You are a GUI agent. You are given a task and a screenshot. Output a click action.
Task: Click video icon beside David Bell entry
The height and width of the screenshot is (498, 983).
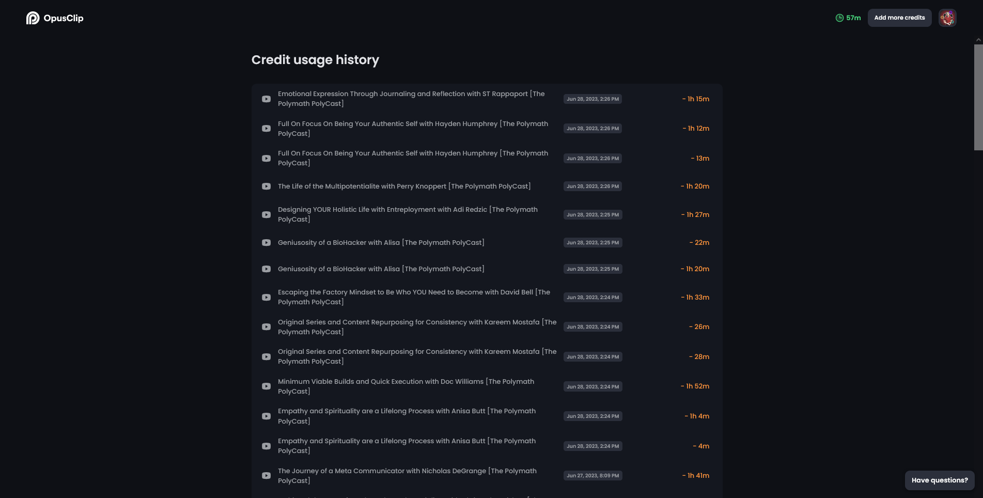click(x=266, y=297)
